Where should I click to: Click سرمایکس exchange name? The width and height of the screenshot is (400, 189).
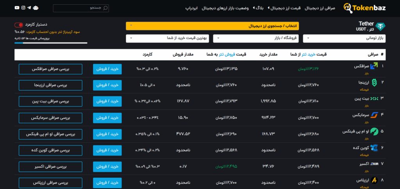coord(361,115)
